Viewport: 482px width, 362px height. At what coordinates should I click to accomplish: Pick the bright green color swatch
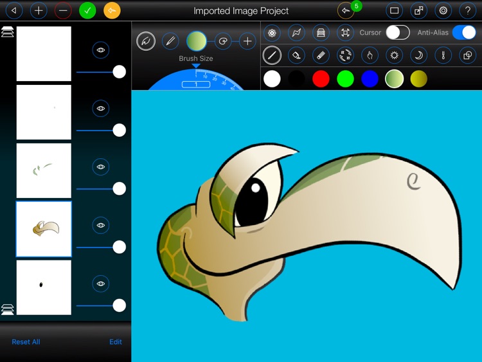[345, 78]
